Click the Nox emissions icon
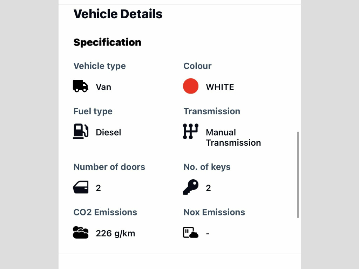 click(190, 233)
